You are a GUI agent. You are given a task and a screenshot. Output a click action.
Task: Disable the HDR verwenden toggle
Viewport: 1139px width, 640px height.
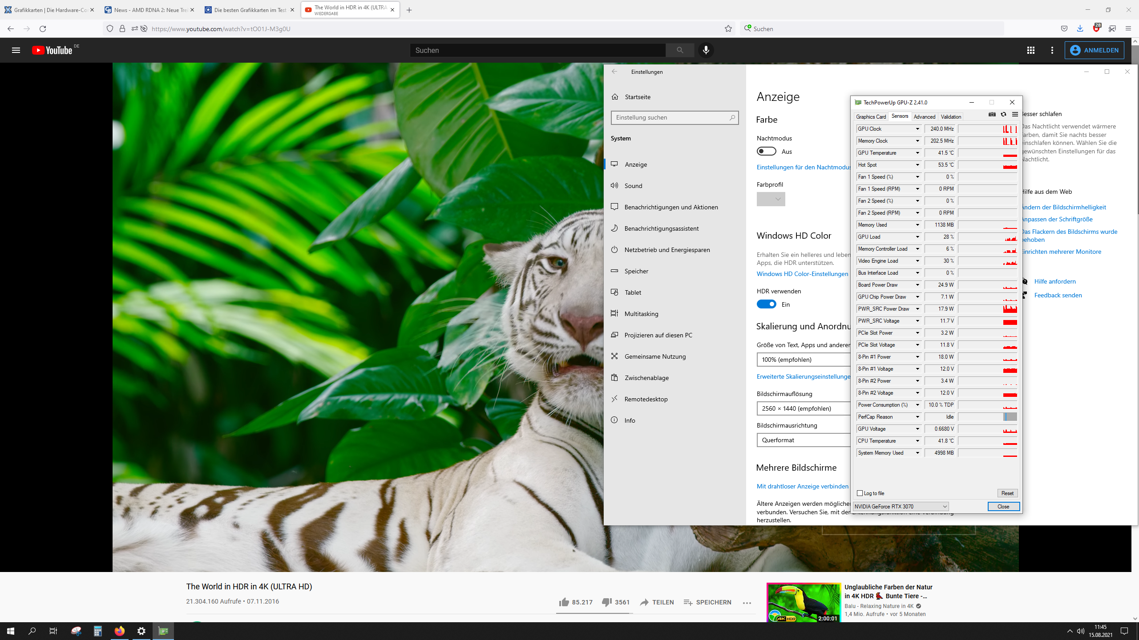coord(766,304)
